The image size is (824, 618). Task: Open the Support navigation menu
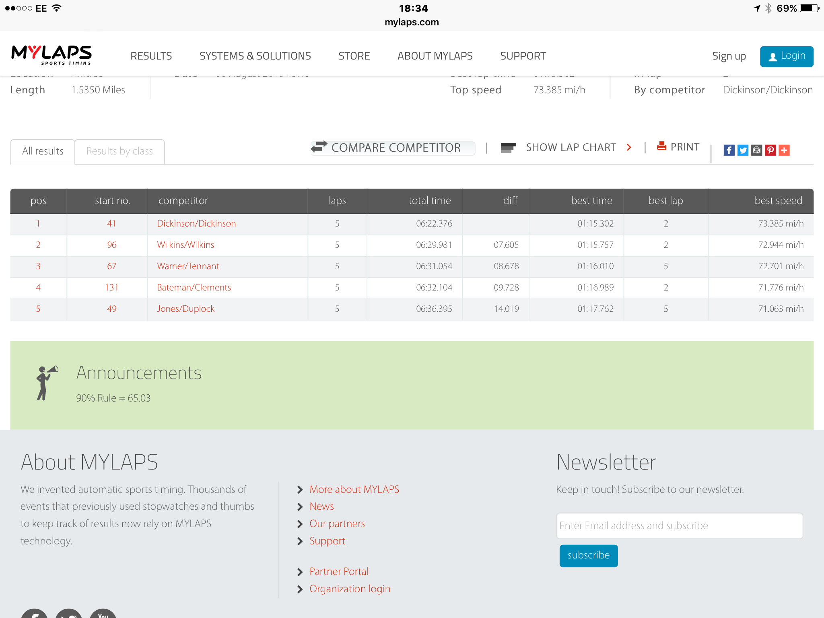click(x=523, y=56)
